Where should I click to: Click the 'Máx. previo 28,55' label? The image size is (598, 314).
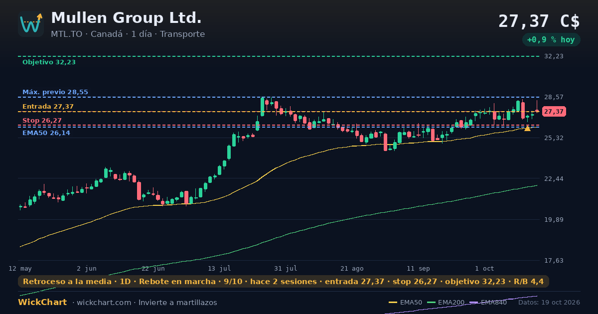coord(55,92)
